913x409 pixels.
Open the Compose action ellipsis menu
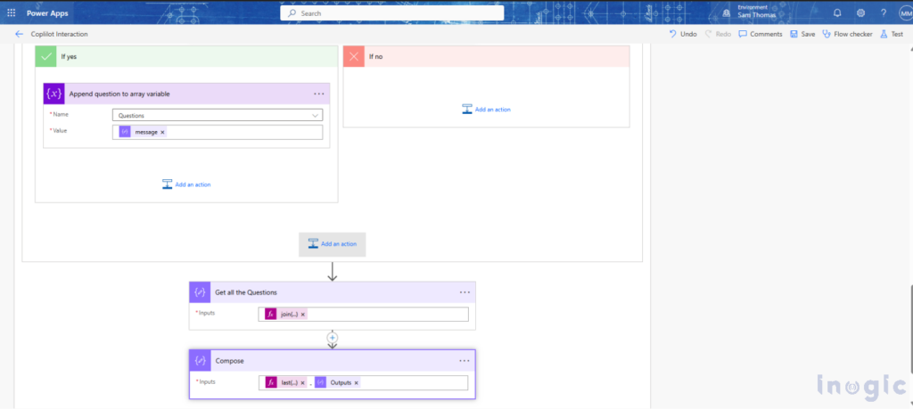(x=464, y=361)
